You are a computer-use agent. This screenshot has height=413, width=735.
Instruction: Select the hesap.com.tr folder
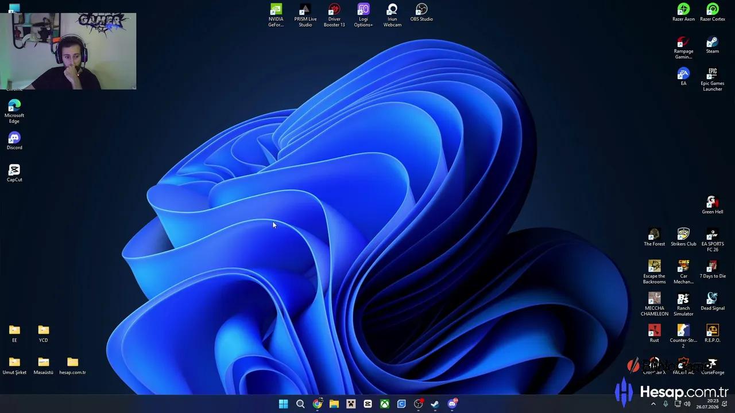click(72, 365)
